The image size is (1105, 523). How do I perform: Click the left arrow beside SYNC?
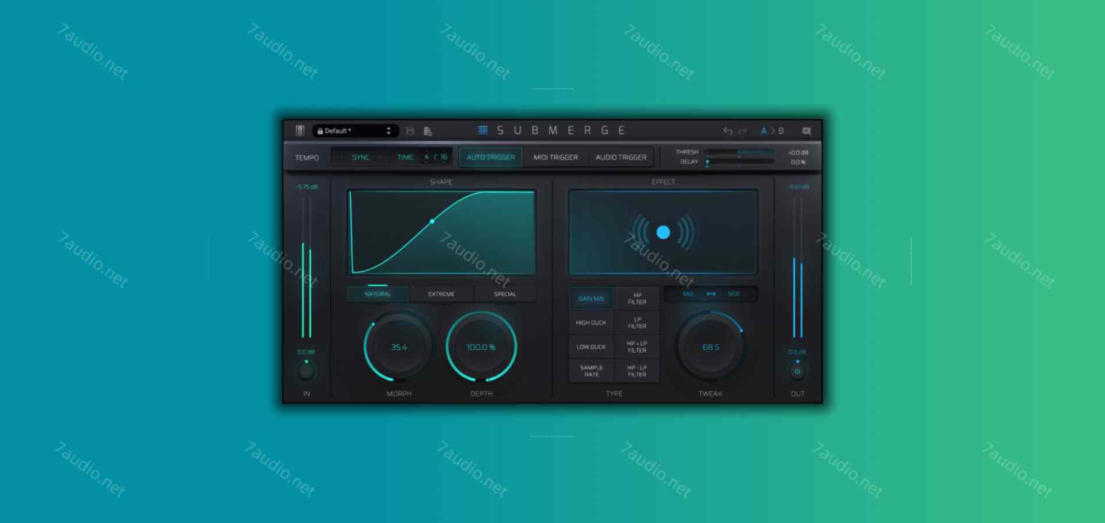click(341, 157)
